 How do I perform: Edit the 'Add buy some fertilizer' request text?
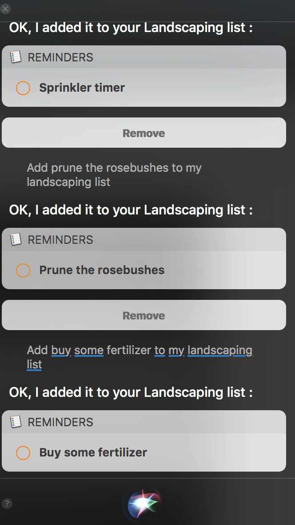[x=140, y=357]
